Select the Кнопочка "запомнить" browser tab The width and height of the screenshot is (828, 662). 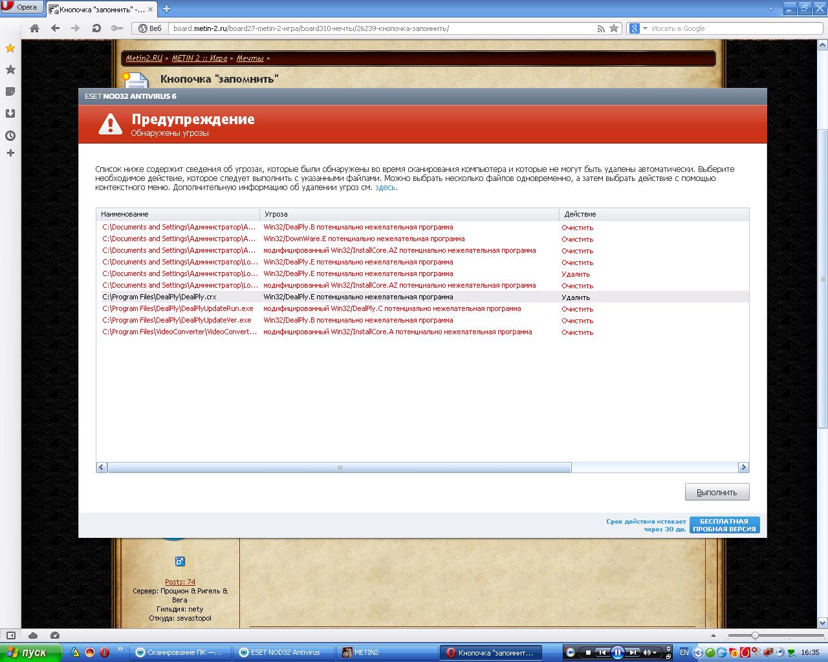[x=102, y=9]
